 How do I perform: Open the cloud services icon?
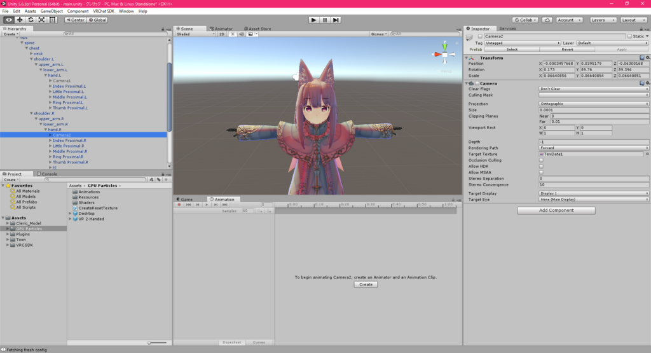pyautogui.click(x=547, y=20)
